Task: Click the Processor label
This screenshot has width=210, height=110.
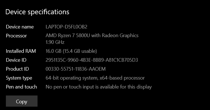Action: [16, 36]
